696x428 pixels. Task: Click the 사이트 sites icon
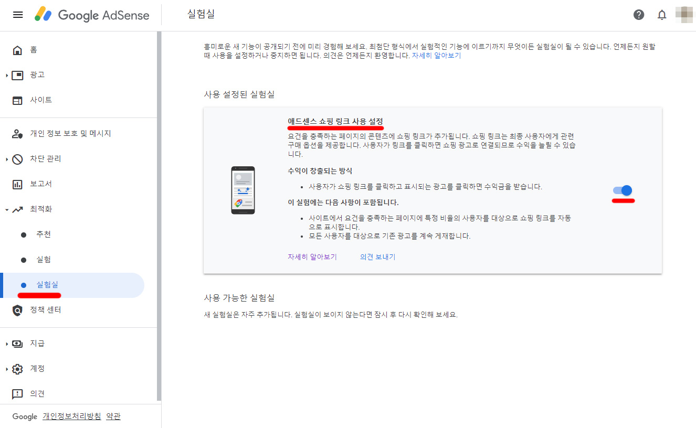pos(17,100)
